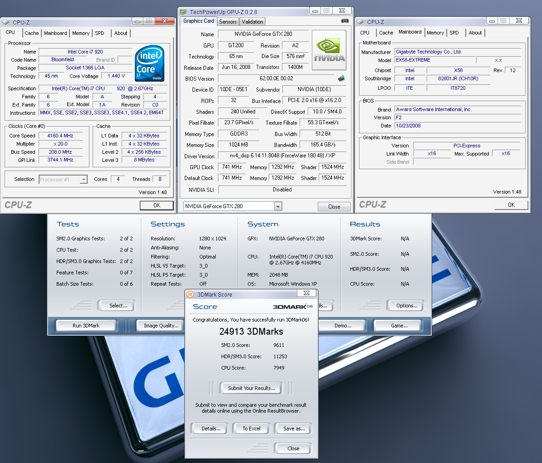Open the Processor #1 selection dropdown
This screenshot has width=542, height=463.
84,180
